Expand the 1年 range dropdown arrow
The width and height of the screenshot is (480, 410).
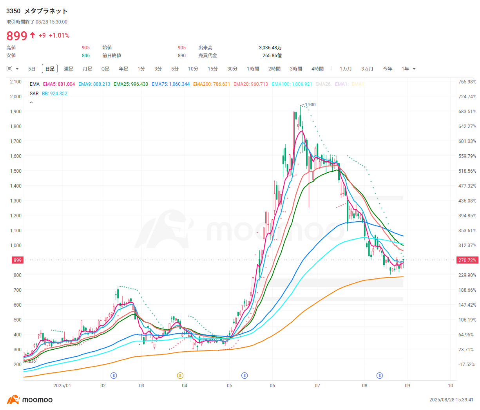[415, 69]
